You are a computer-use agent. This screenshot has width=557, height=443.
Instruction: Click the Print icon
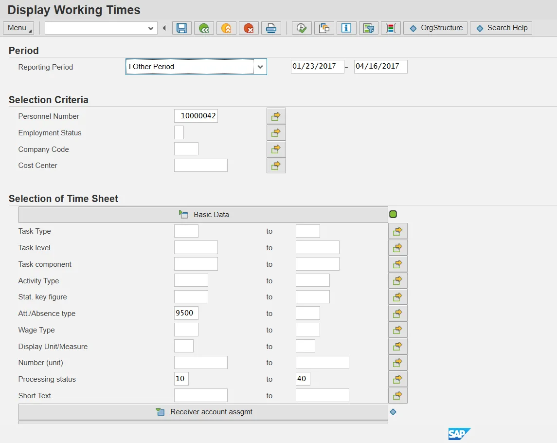271,28
